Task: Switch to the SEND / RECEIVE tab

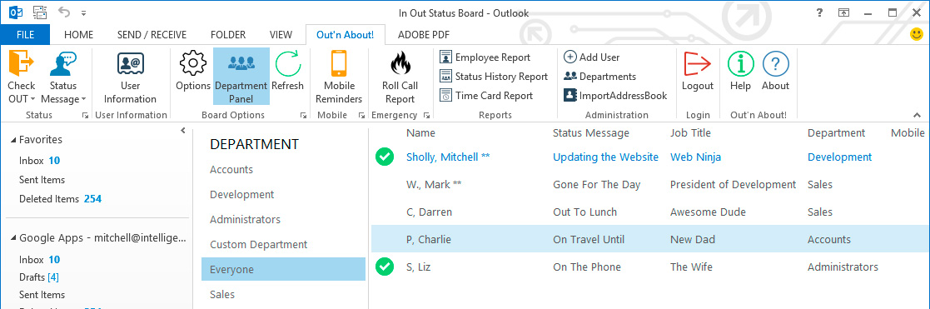Action: 152,35
